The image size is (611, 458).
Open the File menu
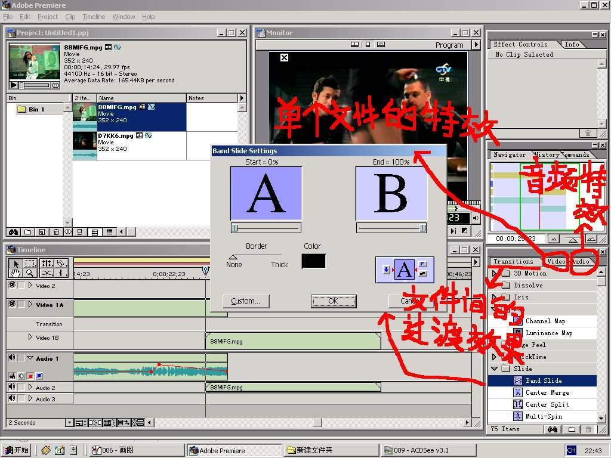8,17
